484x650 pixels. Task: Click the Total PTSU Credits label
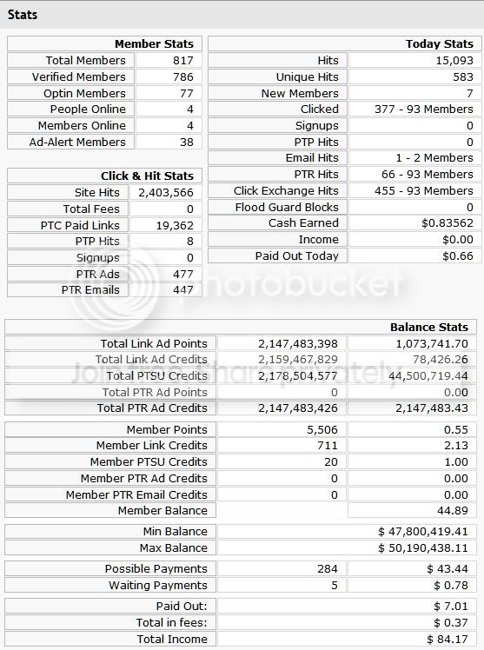click(x=156, y=375)
